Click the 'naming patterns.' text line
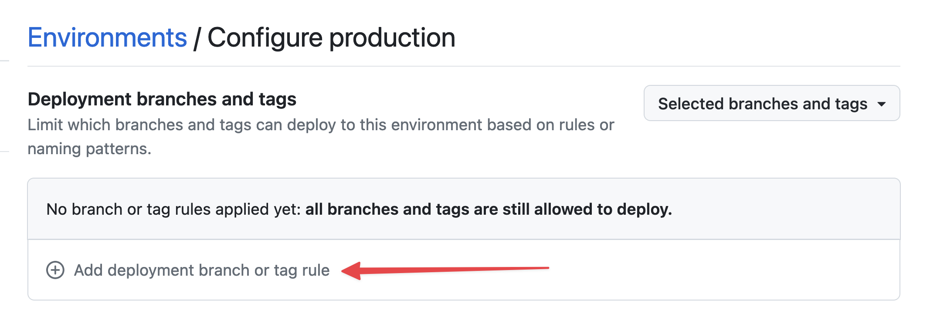This screenshot has height=331, width=930. 89,149
